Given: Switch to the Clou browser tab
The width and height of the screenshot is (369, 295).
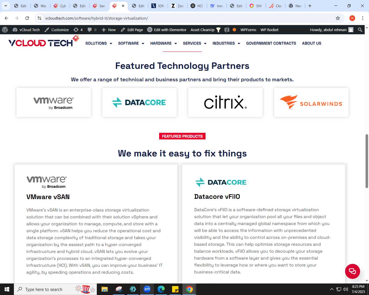Looking at the screenshot, I should point(275,6).
